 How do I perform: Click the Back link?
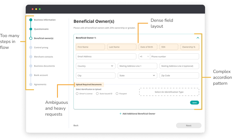pos(76,125)
